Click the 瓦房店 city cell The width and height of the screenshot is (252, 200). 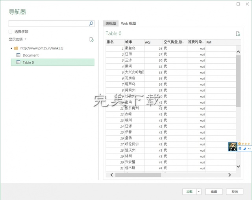coord(134,78)
